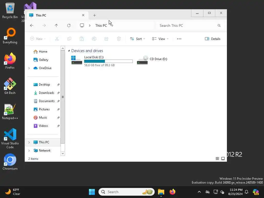Click the "2 items" status text
This screenshot has height=198, width=264.
coord(33,159)
